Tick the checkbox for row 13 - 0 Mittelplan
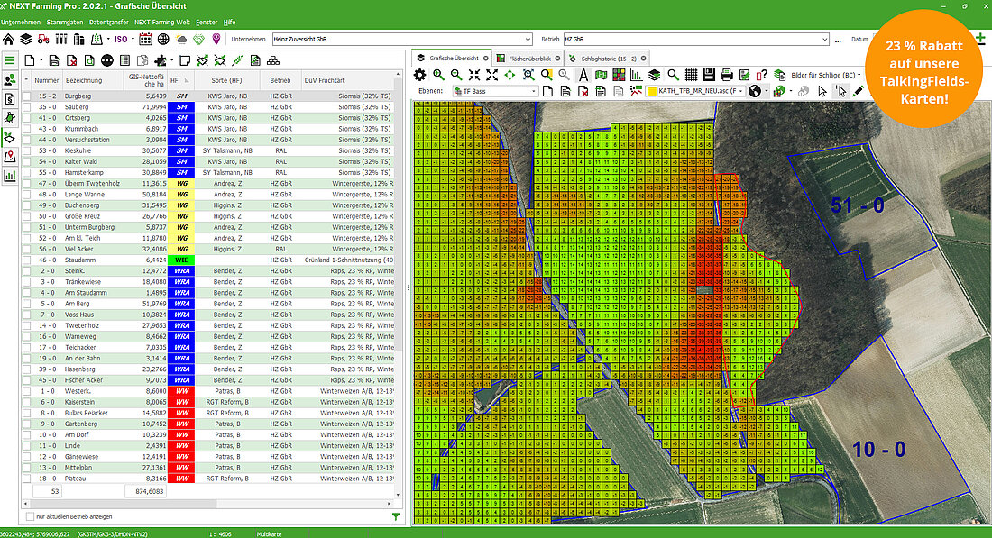The width and height of the screenshot is (992, 538). [x=26, y=468]
